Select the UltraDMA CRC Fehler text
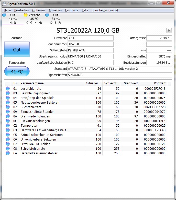The height and width of the screenshot is (200, 176). pyautogui.click(x=35, y=144)
